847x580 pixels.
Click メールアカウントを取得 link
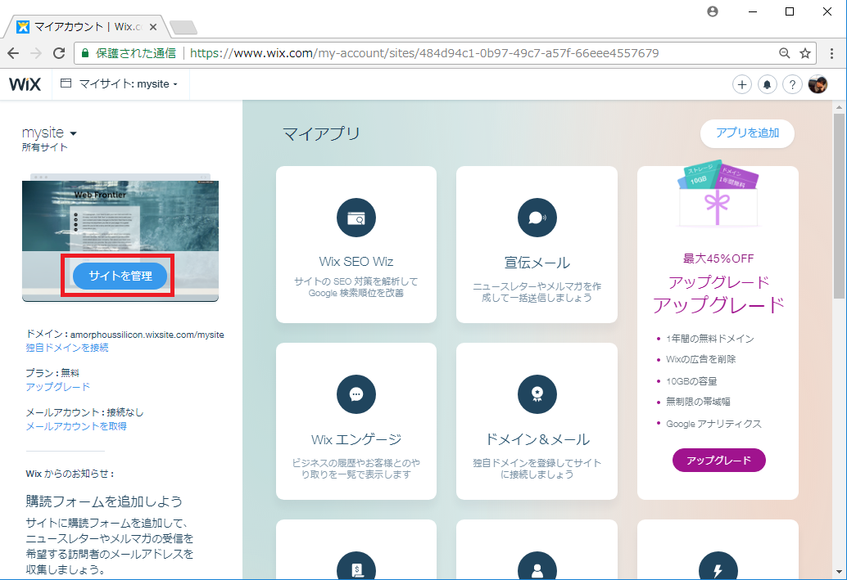pyautogui.click(x=76, y=426)
